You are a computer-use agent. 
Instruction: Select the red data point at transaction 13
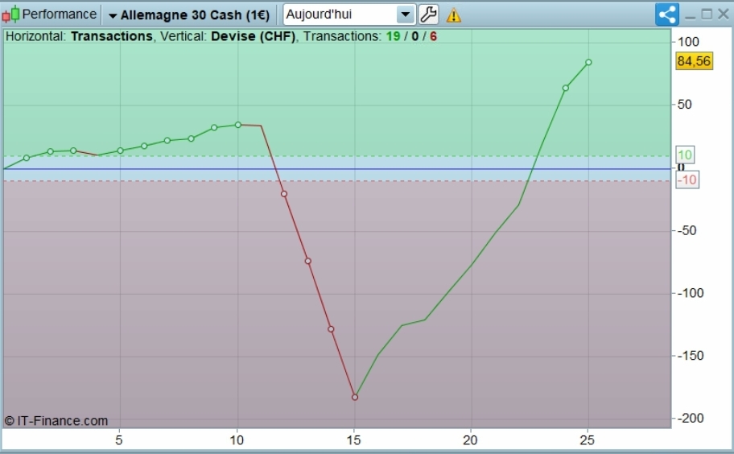tap(308, 261)
